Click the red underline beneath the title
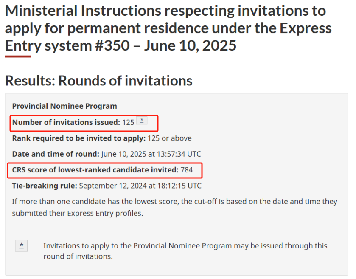356x279 pixels. point(18,56)
